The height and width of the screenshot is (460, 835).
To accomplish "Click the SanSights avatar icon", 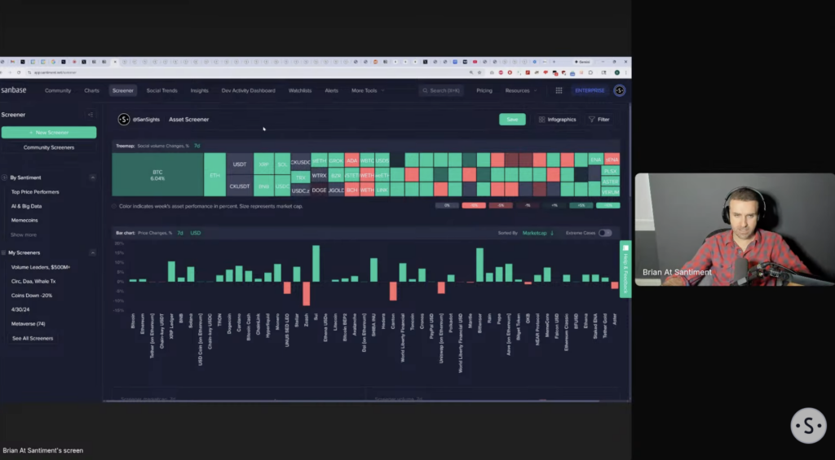I will (x=124, y=120).
